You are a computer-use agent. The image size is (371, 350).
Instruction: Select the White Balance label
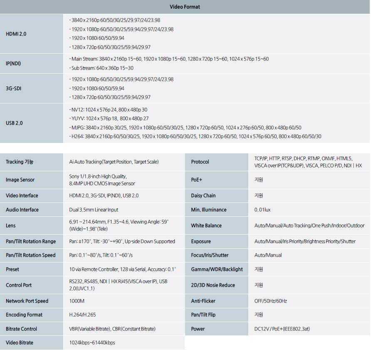[x=206, y=225]
